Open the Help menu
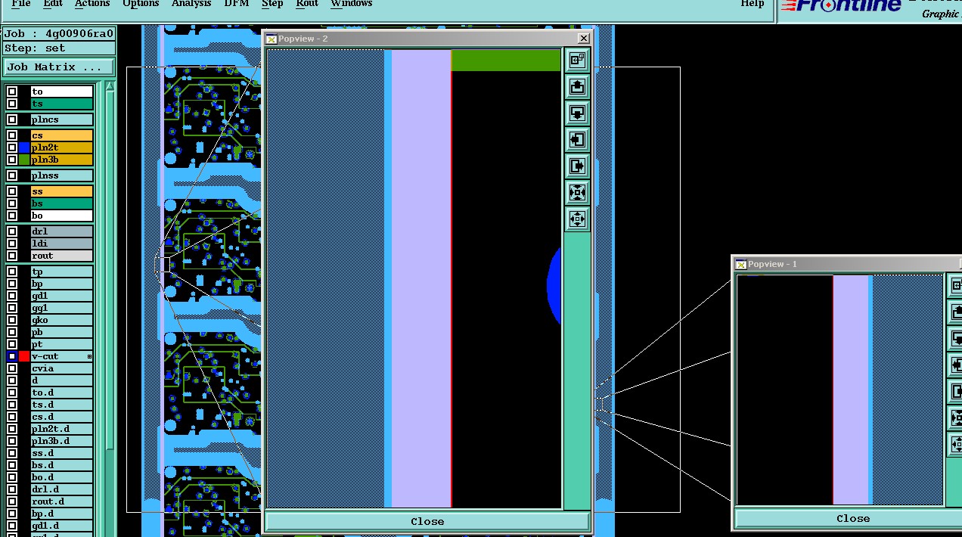This screenshot has height=537, width=962. point(752,4)
